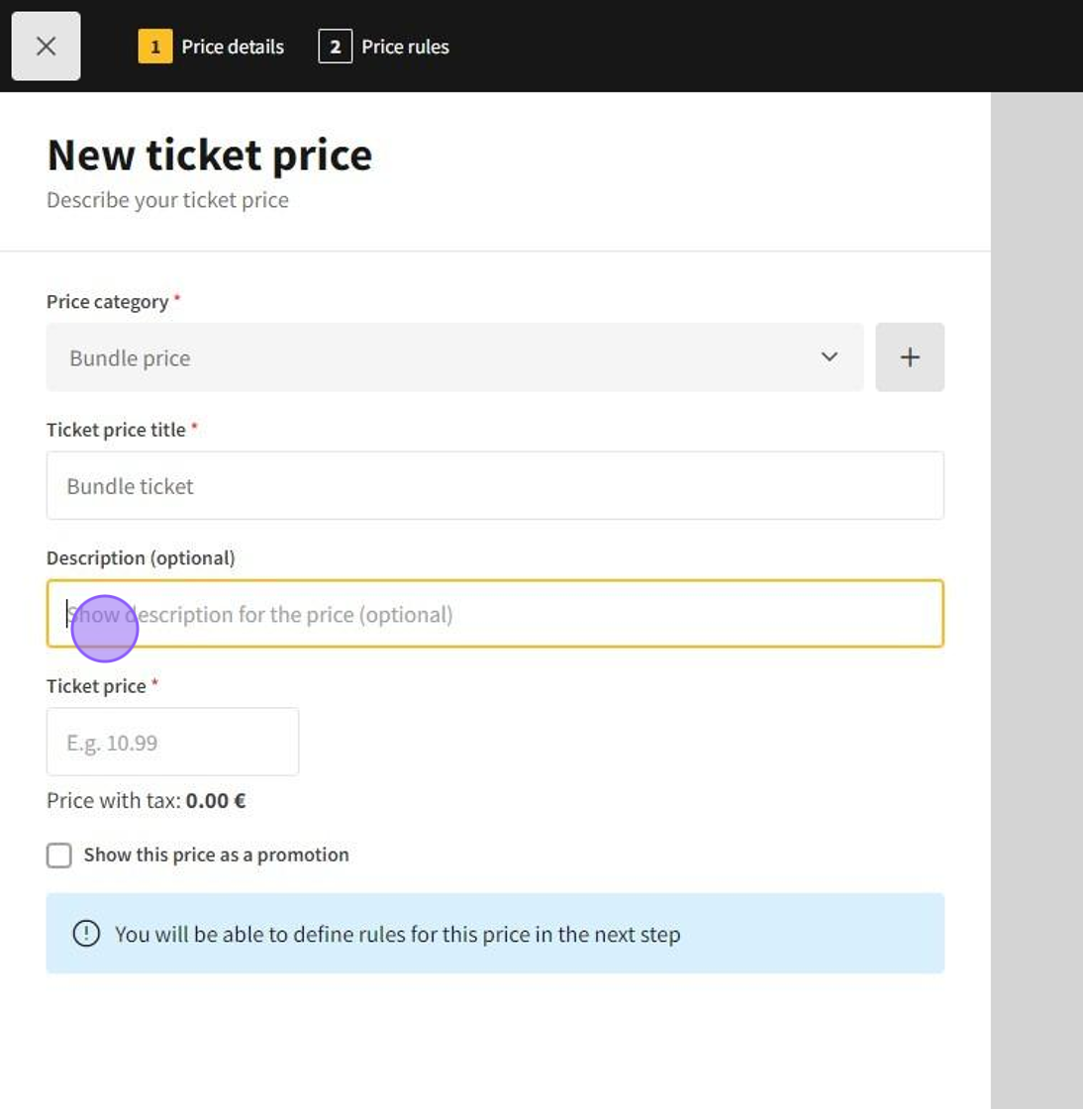Click the Ticket price title label
Viewport: 1083px width, 1109px height.
coord(116,430)
